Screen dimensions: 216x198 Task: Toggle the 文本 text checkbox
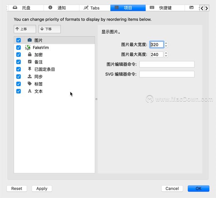(18, 91)
